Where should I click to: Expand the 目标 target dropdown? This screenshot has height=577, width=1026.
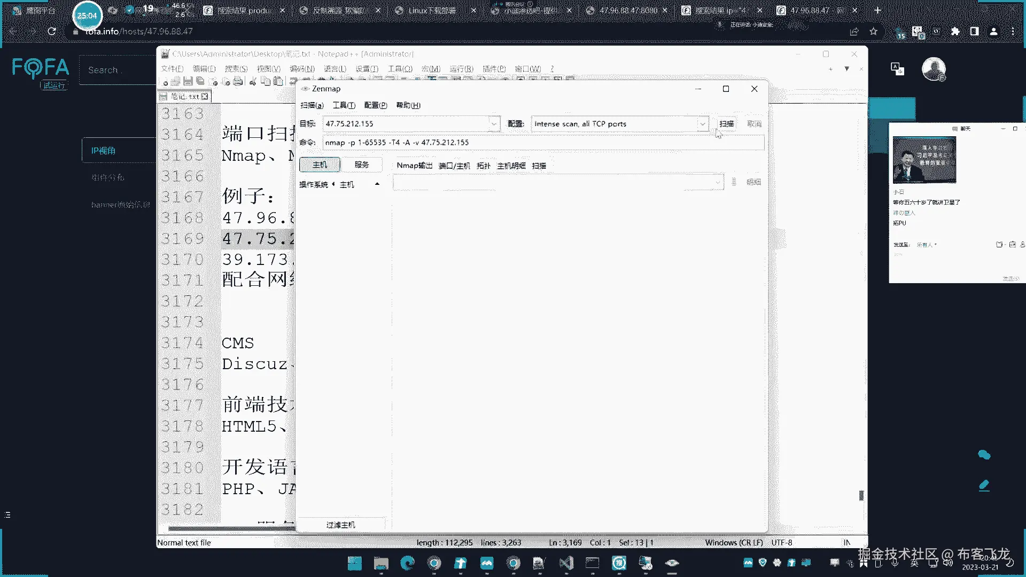click(494, 124)
